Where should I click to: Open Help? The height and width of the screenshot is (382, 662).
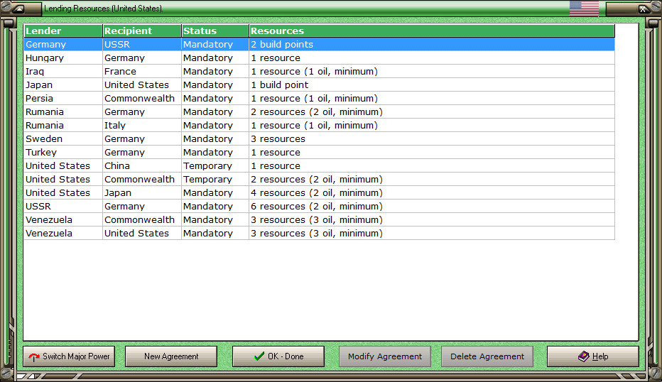tap(593, 356)
